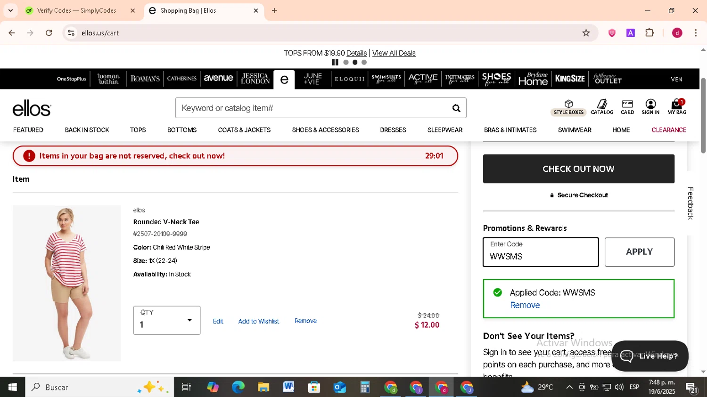Open Home menu
Viewport: 707px width, 397px height.
pos(621,130)
